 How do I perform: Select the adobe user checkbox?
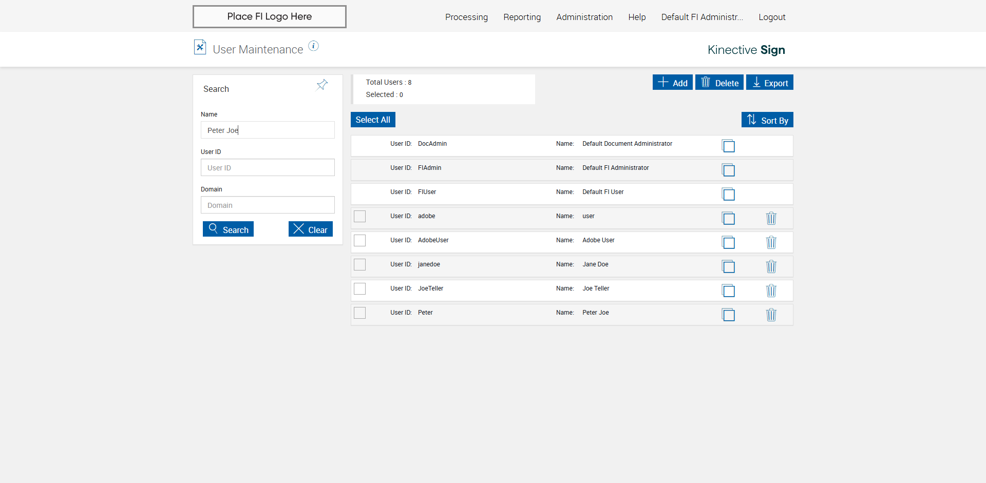point(360,216)
